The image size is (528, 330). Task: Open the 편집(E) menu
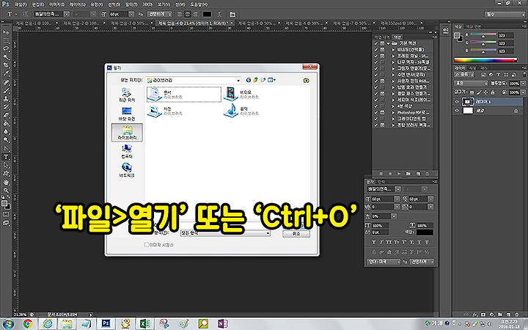[38, 4]
